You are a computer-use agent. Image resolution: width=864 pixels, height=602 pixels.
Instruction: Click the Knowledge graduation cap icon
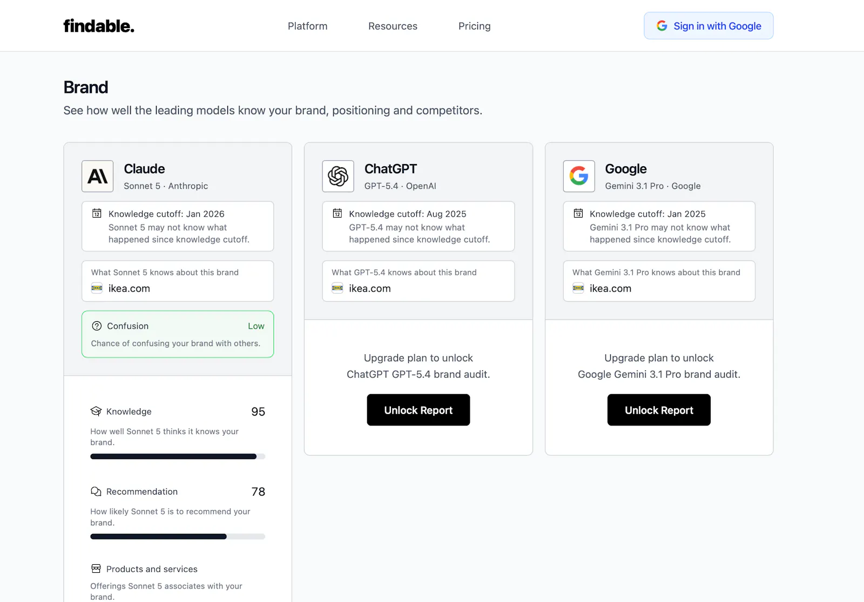tap(96, 411)
